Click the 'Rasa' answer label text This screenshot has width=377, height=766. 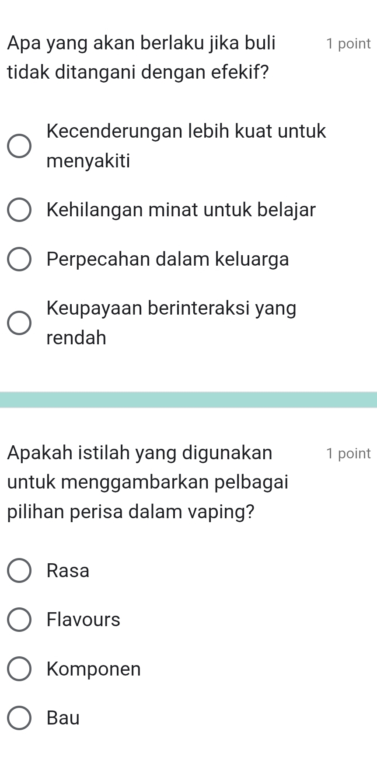point(68,570)
